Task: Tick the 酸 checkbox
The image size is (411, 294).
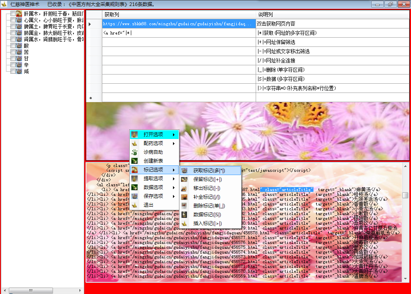Action: pos(13,46)
